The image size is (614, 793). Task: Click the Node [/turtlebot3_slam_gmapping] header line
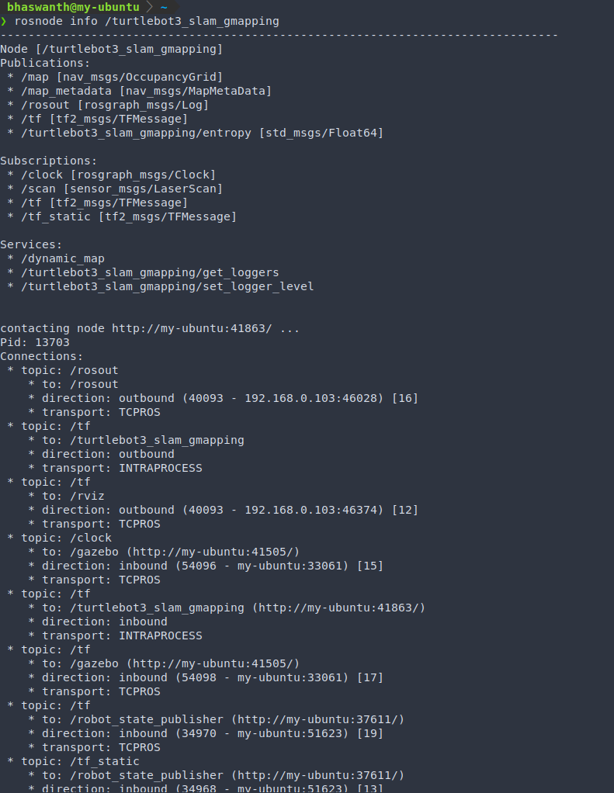112,49
